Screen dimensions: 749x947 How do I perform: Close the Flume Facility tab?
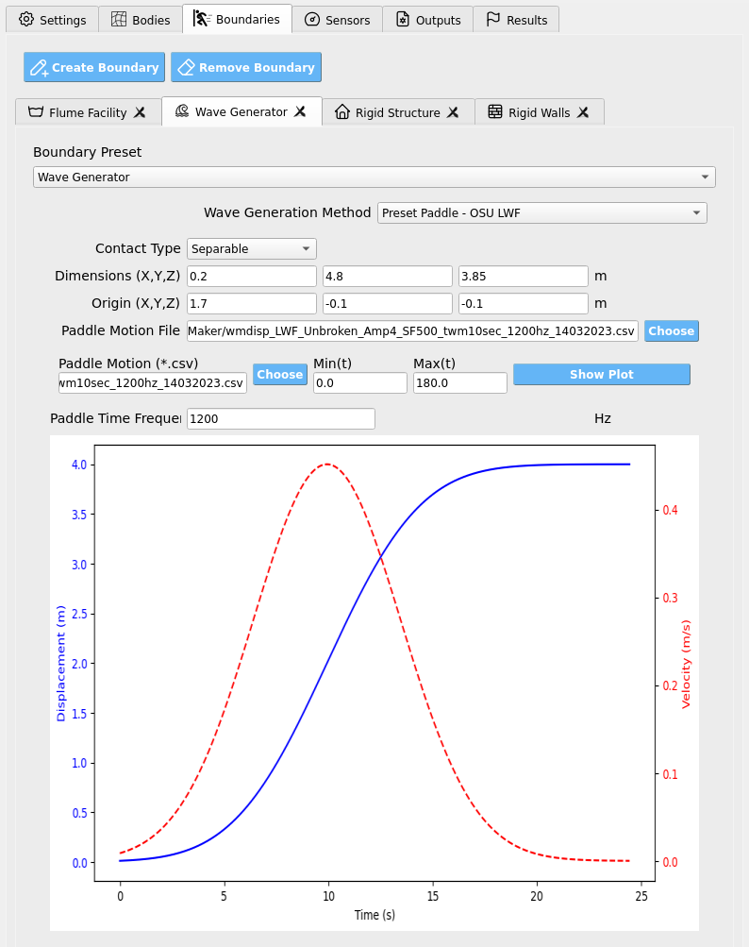(140, 112)
